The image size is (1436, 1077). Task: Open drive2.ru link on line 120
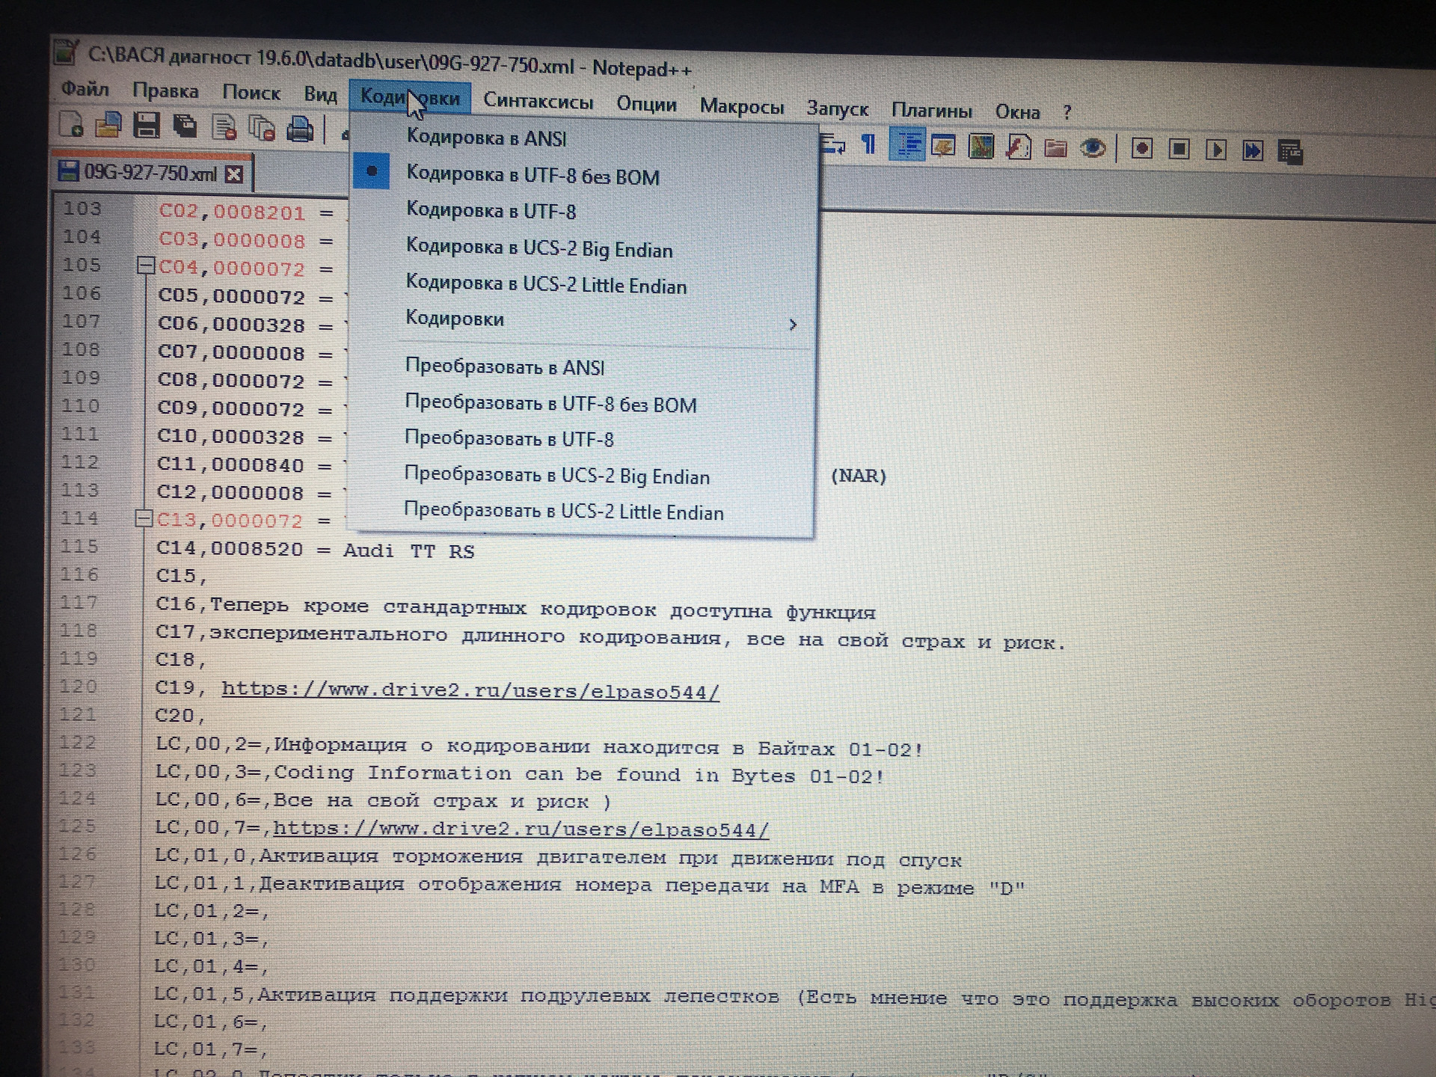tap(470, 690)
